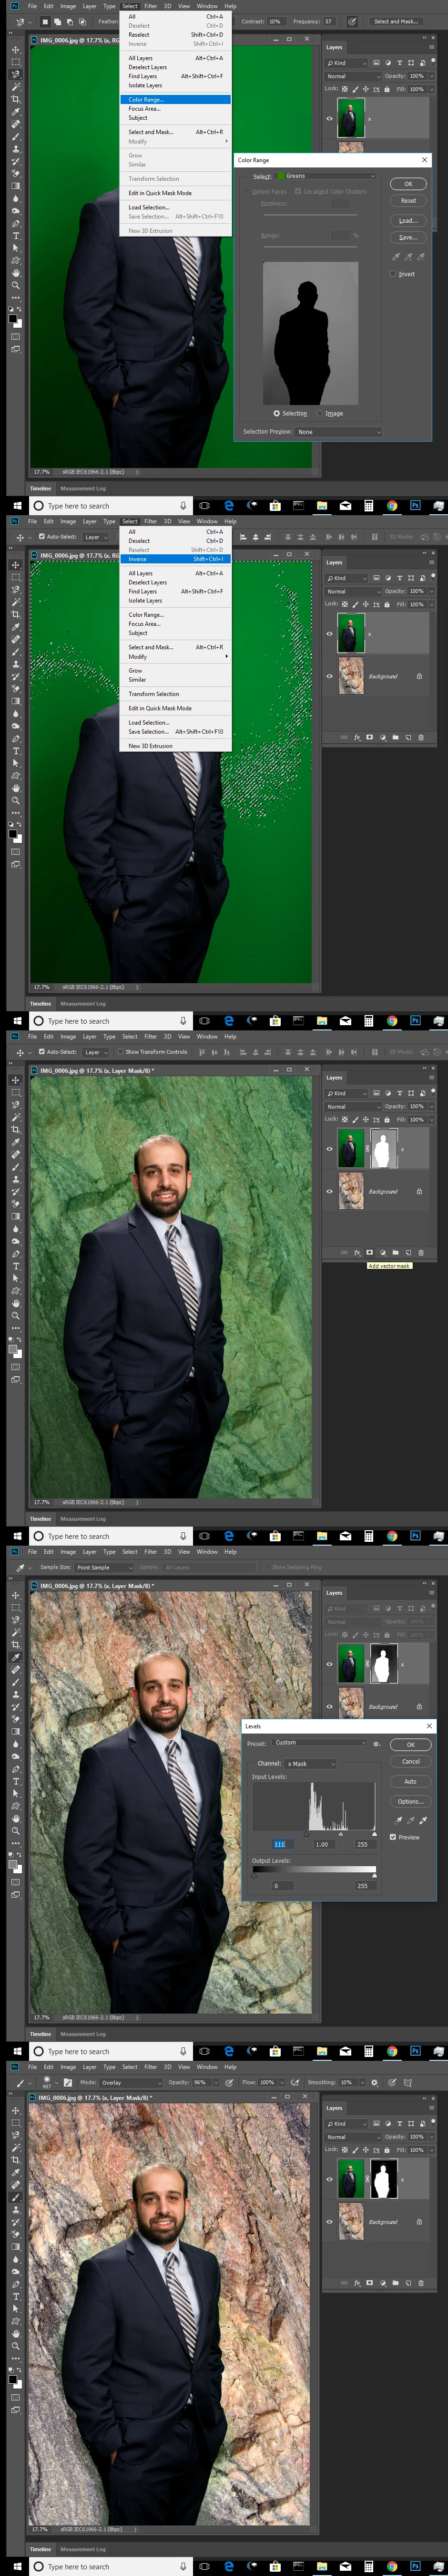Screen dimensions: 448x2576
Task: Click Photoshop icon in the taskbar under Color Range window
Action: click(x=415, y=506)
